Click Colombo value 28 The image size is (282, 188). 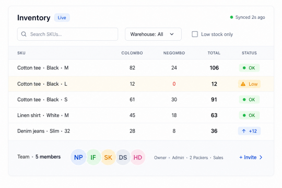[132, 131]
